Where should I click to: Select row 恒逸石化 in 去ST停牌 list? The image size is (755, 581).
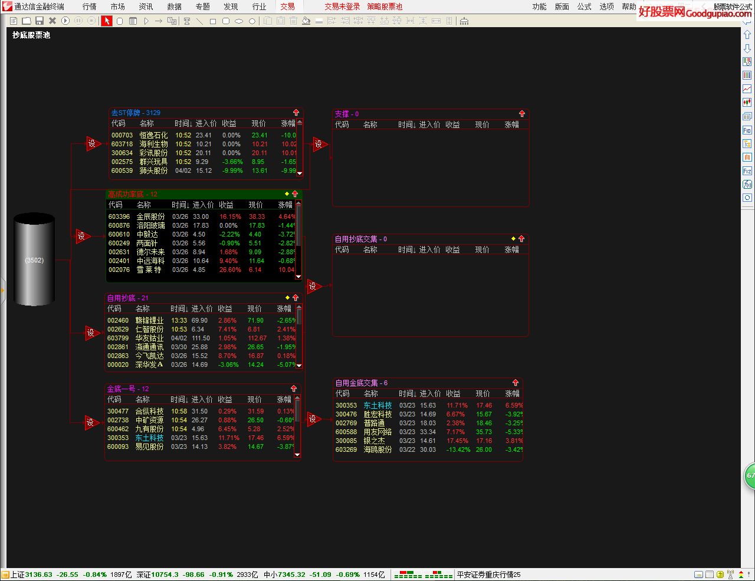203,135
